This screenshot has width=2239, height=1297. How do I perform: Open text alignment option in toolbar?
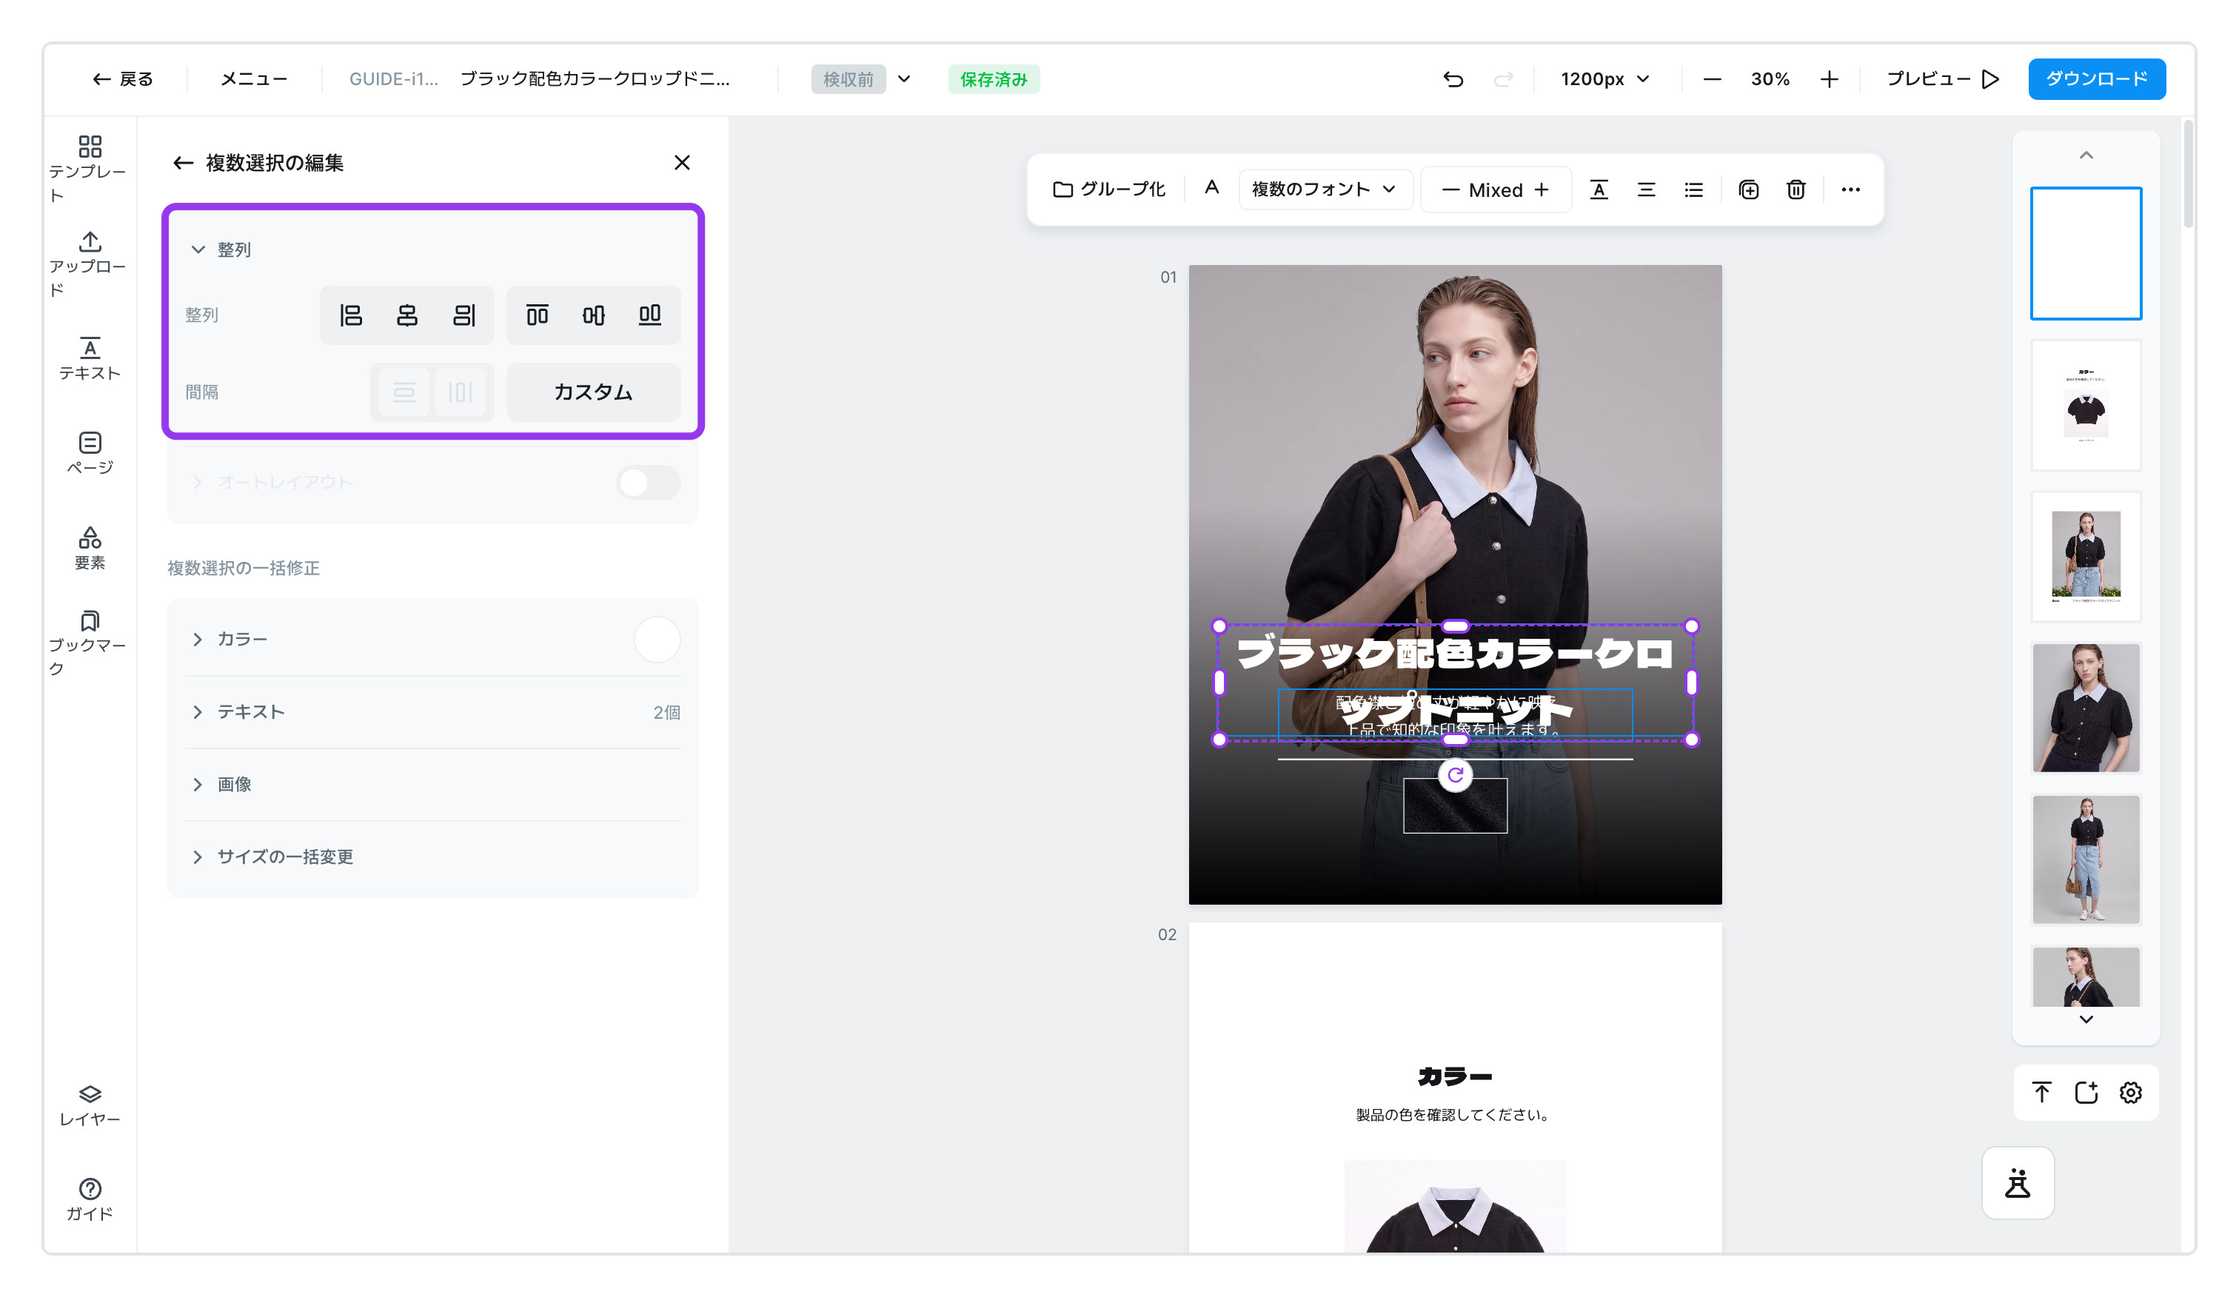[1647, 190]
